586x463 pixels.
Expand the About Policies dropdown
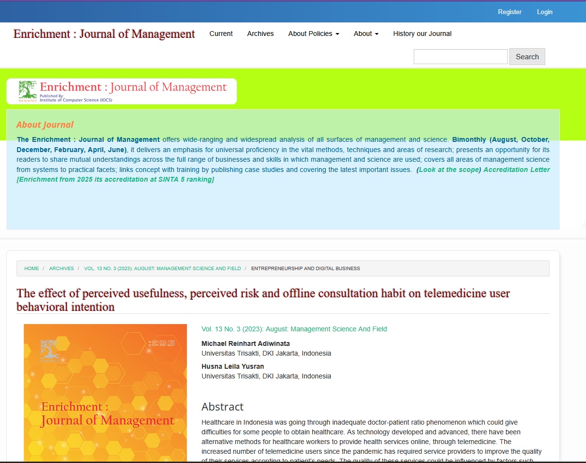coord(314,34)
